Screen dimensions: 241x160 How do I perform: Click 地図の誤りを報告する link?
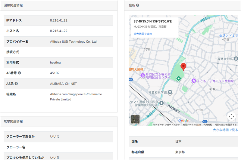(x=226, y=125)
